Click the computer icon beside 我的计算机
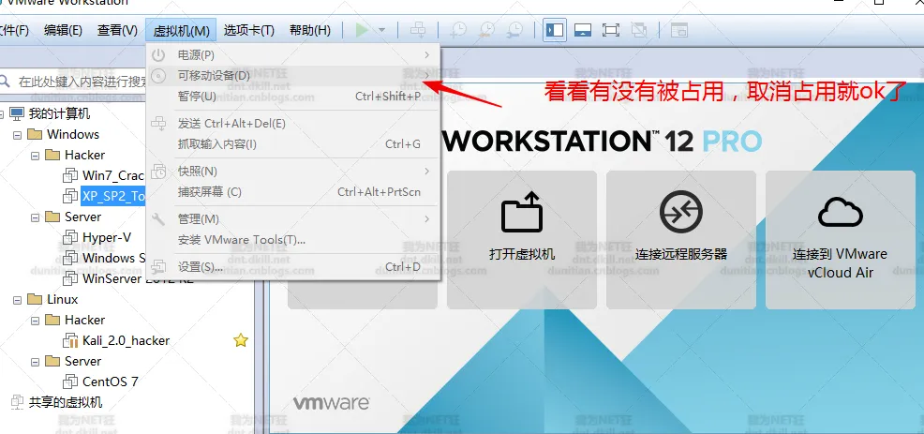Image resolution: width=924 pixels, height=434 pixels. click(17, 113)
